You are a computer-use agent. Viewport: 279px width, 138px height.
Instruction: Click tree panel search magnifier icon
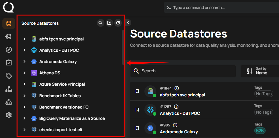[x=101, y=23]
